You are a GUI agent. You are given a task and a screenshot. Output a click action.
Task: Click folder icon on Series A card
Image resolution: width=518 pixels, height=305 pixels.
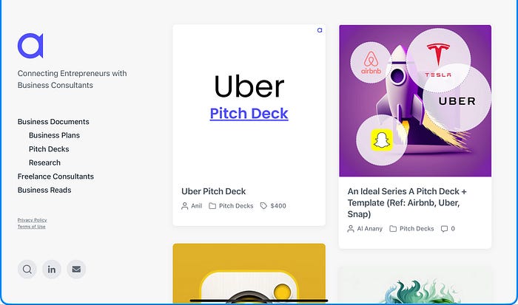(393, 229)
